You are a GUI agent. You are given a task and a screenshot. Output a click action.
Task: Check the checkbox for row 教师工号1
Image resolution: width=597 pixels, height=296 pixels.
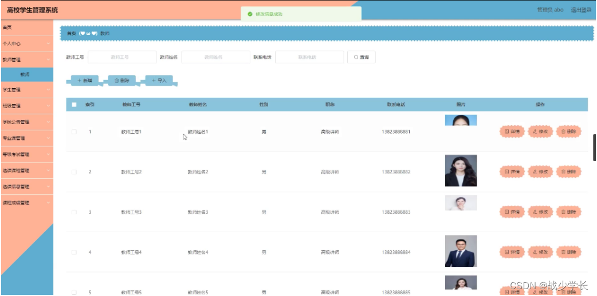pos(74,132)
